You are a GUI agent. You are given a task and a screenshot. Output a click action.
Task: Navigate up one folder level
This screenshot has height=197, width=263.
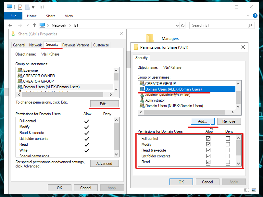click(x=34, y=25)
